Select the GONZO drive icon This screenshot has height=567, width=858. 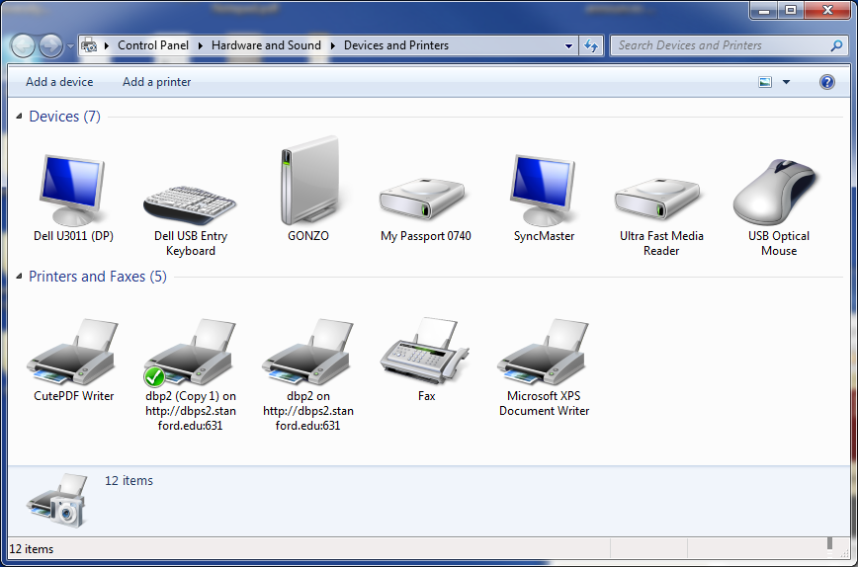tap(309, 181)
